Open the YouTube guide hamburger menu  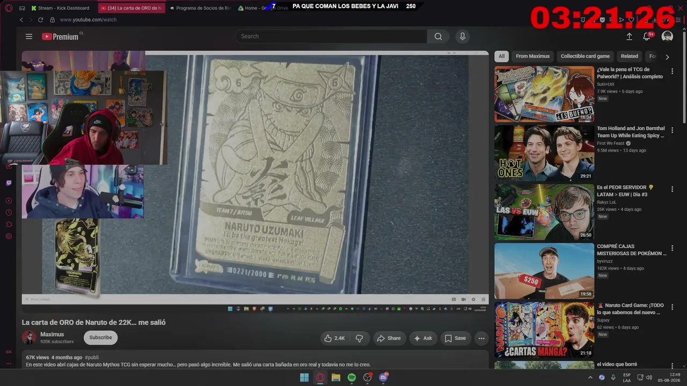click(x=29, y=36)
